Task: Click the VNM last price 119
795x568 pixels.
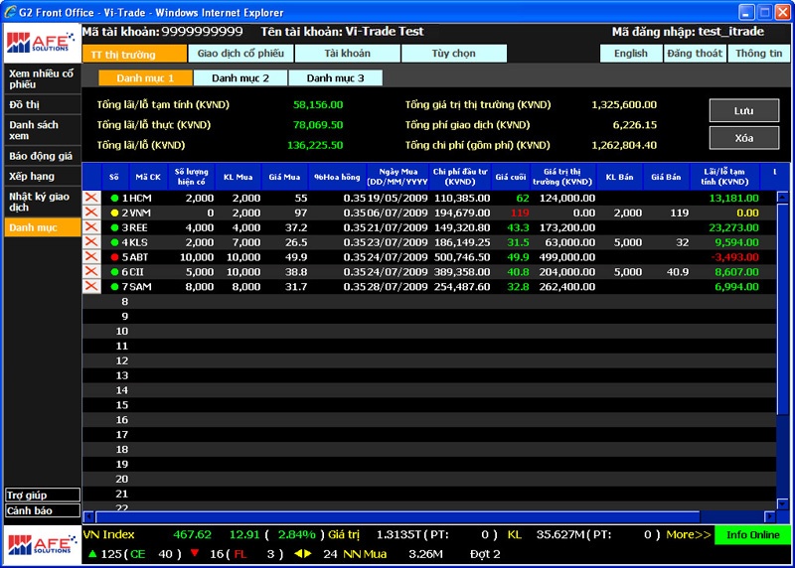Action: pyautogui.click(x=520, y=213)
